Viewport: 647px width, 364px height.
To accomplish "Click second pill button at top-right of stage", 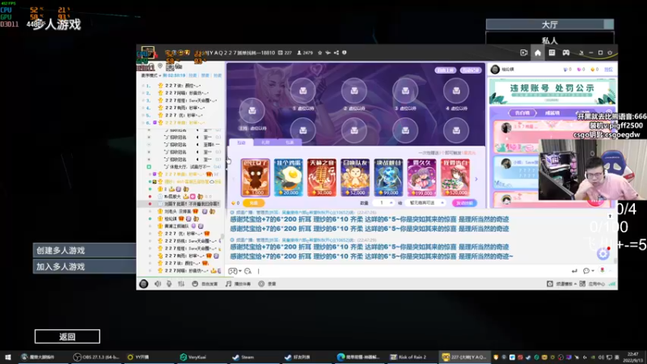I will [x=471, y=70].
